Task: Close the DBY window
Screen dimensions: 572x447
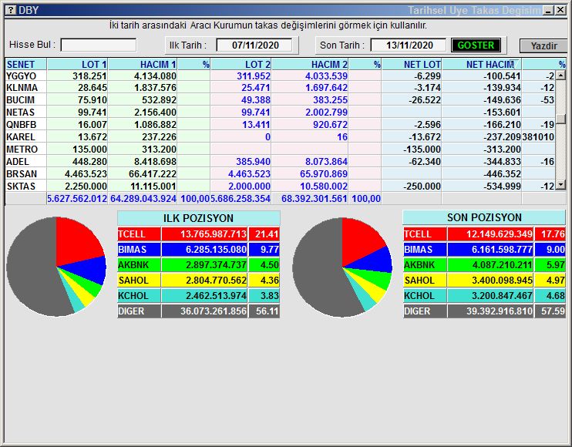Action: (x=560, y=11)
